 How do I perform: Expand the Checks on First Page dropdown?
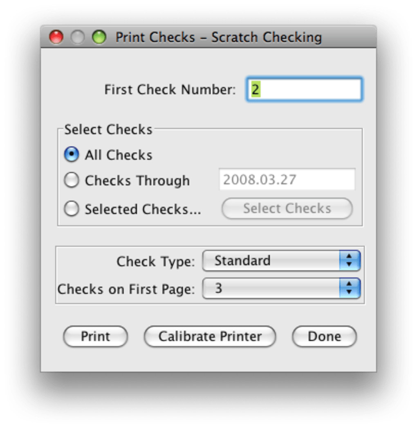(x=271, y=288)
